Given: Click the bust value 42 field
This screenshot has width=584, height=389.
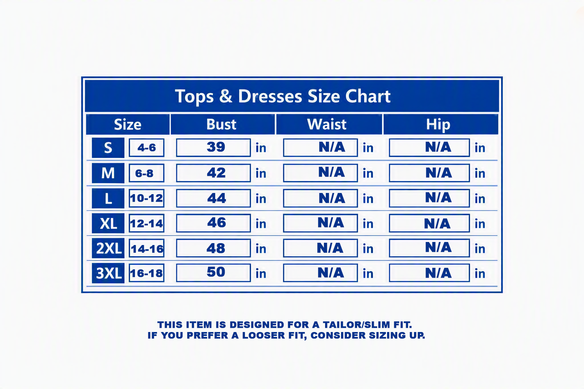Looking at the screenshot, I should (x=213, y=173).
